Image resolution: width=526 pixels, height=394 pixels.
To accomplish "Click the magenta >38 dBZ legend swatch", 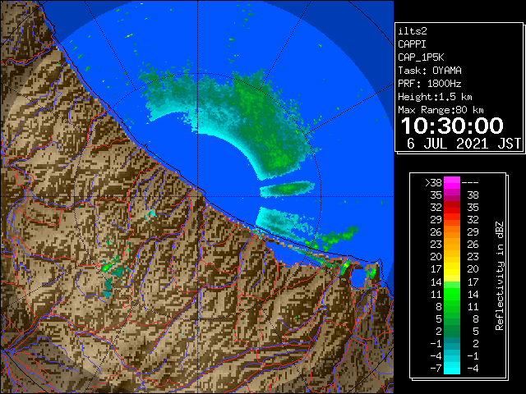I will [x=451, y=182].
